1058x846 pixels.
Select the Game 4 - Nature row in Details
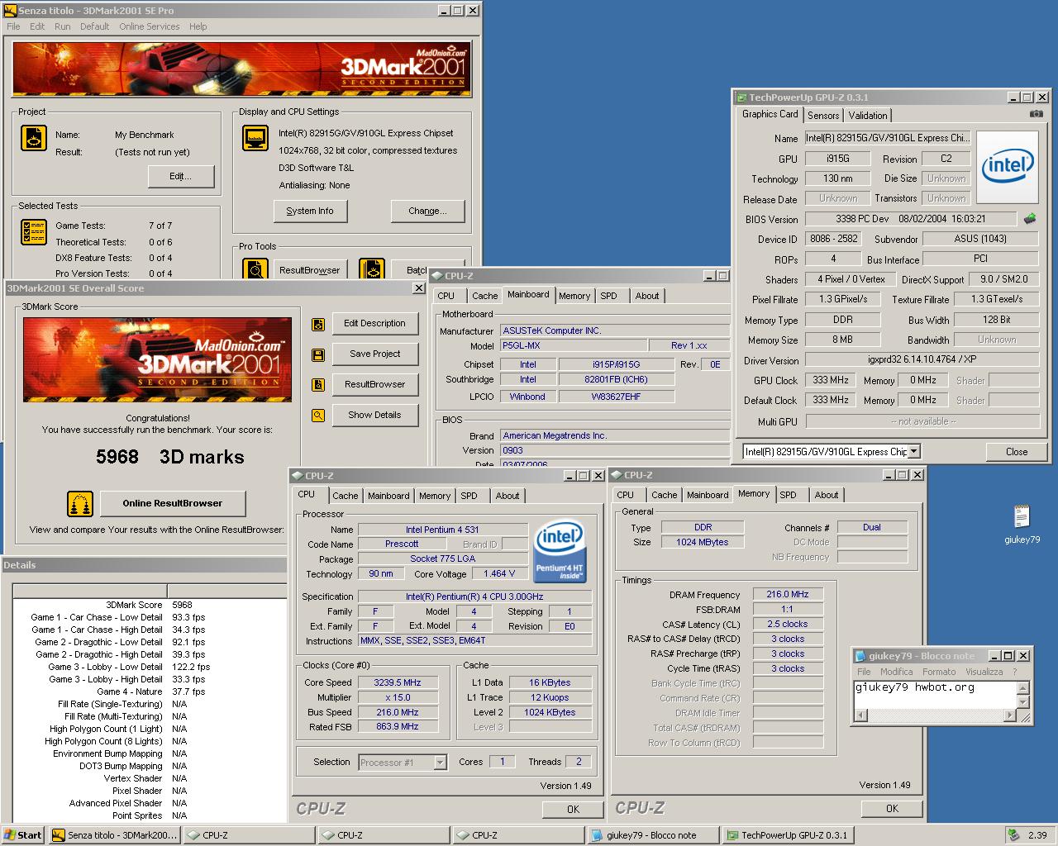click(x=150, y=692)
